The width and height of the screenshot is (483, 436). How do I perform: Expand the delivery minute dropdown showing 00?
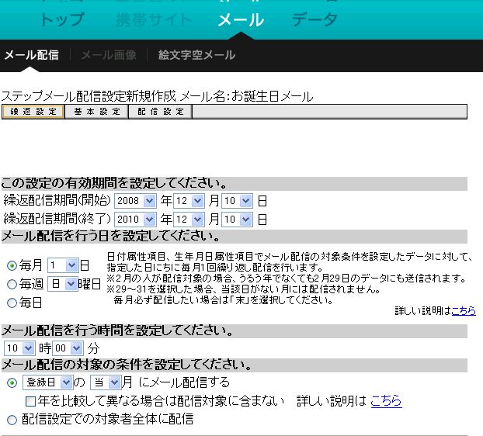coord(68,348)
